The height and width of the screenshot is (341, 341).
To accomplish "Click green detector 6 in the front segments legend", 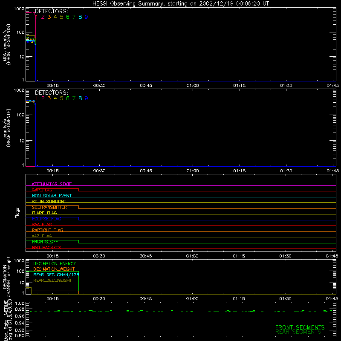I will click(x=68, y=17).
